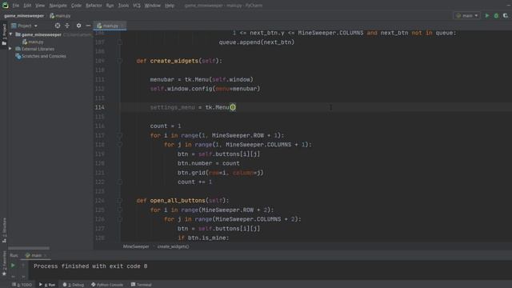Open the TODO tool window

[x=22, y=285]
